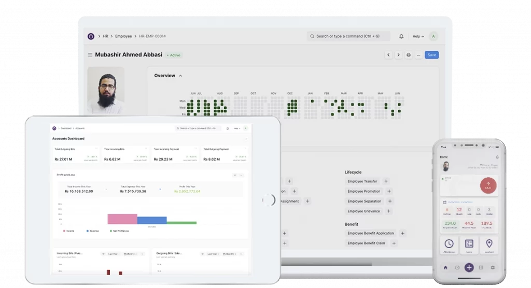
Task: Add a new Employee Transfer with plus
Action: (386, 181)
